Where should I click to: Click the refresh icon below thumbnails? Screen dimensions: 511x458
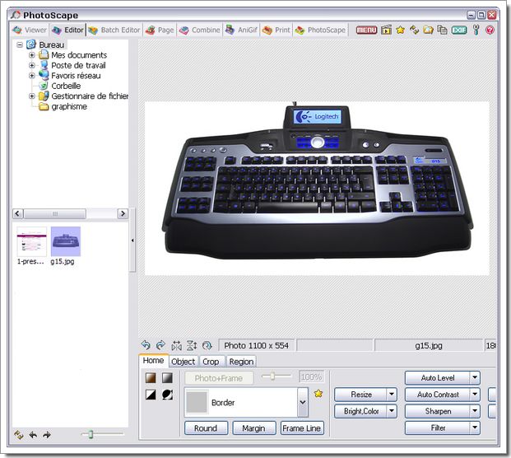[x=19, y=435]
